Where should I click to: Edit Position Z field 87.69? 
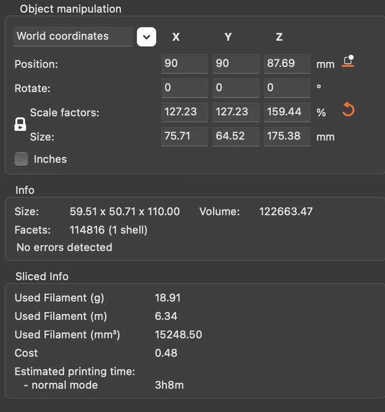[x=287, y=64]
